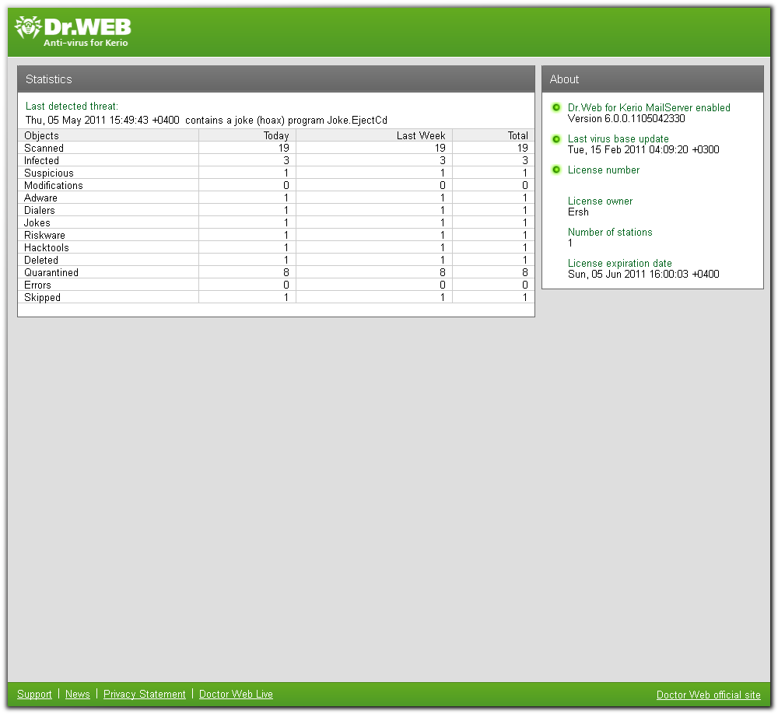Select the Deleted row label

[x=41, y=260]
